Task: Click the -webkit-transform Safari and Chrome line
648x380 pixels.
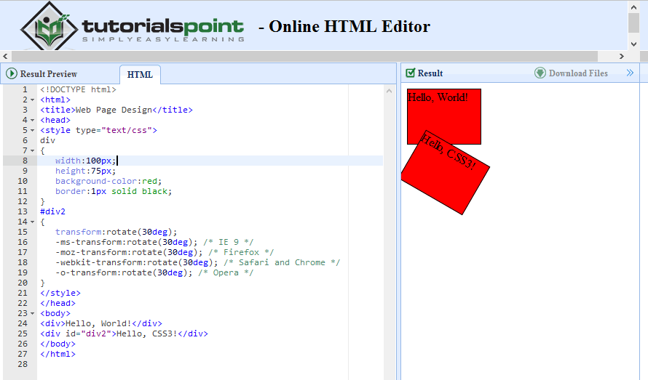Action: pyautogui.click(x=197, y=262)
